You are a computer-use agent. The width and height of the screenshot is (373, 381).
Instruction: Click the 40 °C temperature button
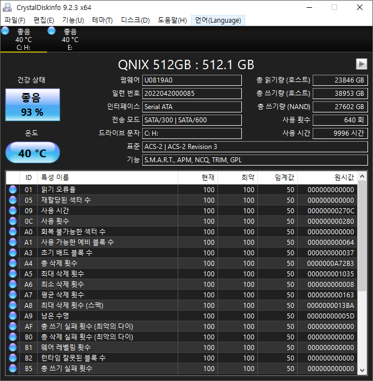(33, 153)
